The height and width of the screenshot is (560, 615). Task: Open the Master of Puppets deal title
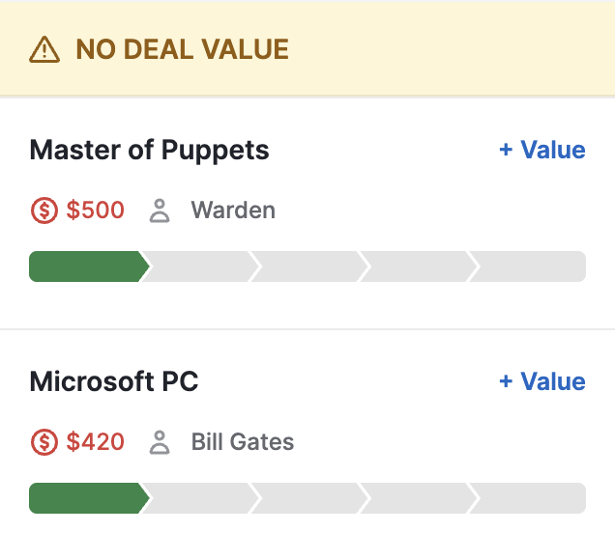(x=149, y=151)
